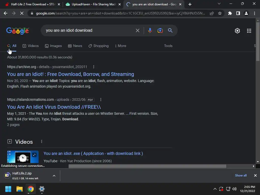Close the UploadHaven tab
Image resolution: width=260 pixels, height=195 pixels.
(x=120, y=4)
